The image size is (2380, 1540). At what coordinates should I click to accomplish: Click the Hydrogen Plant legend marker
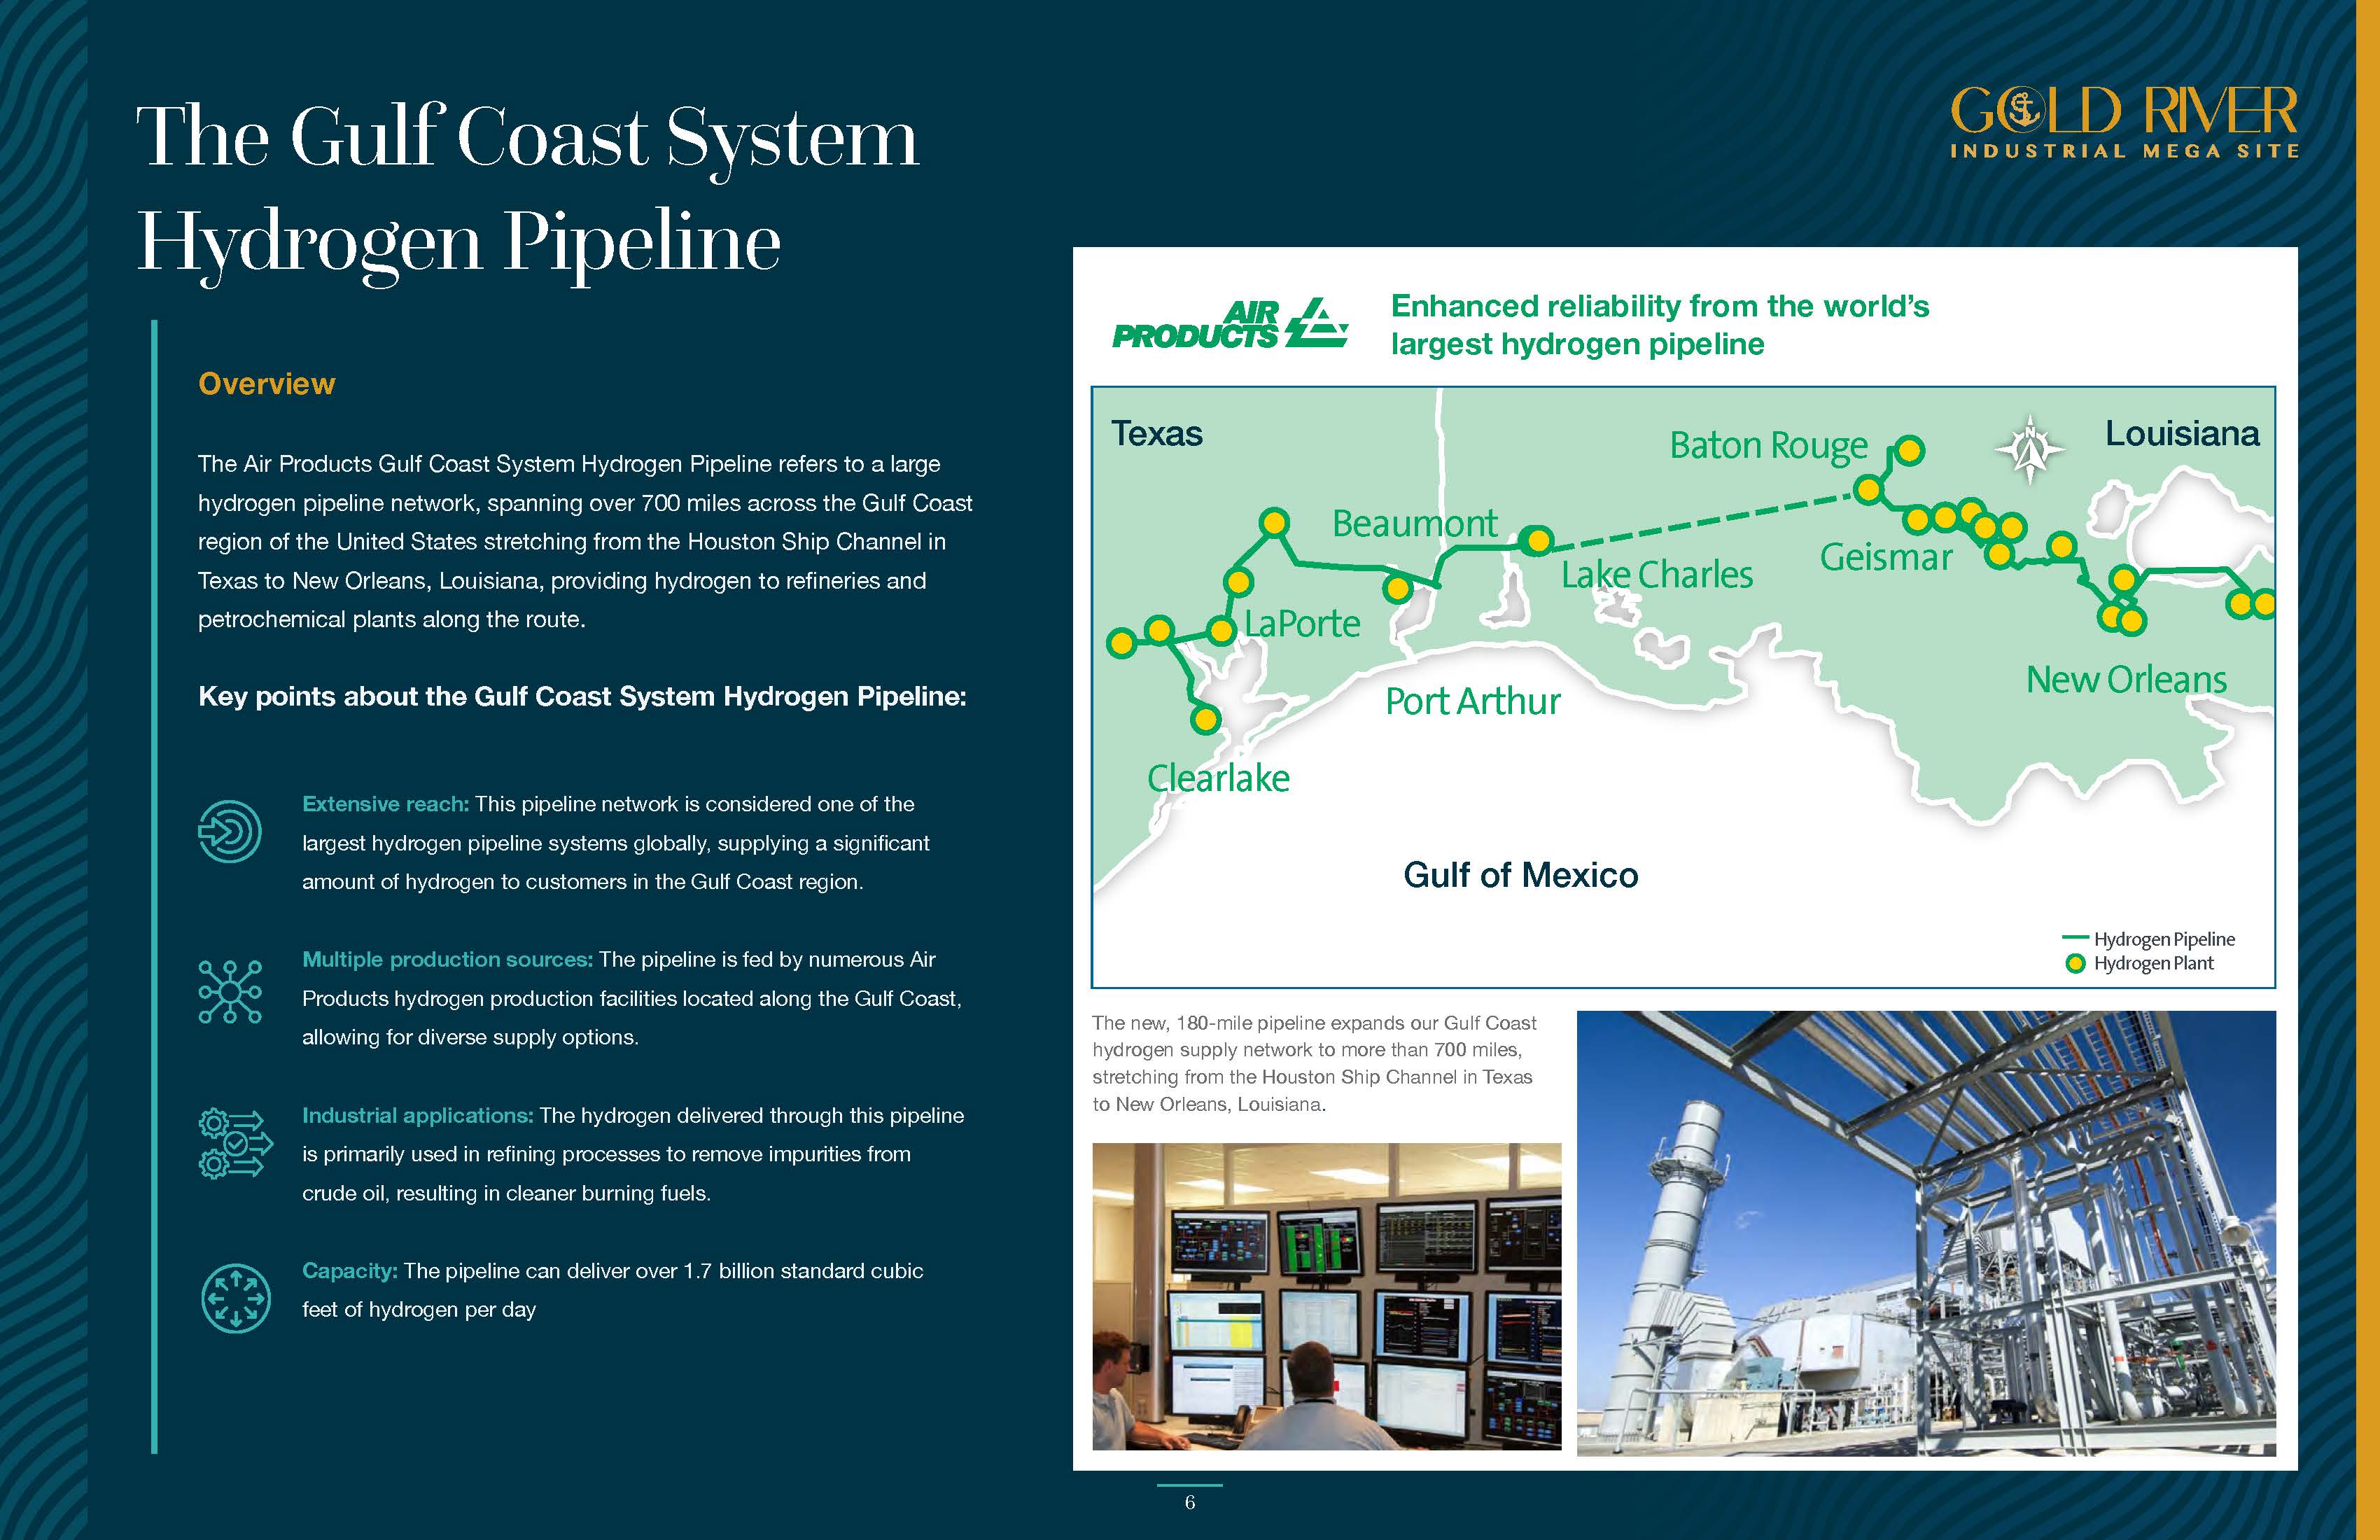(2075, 964)
